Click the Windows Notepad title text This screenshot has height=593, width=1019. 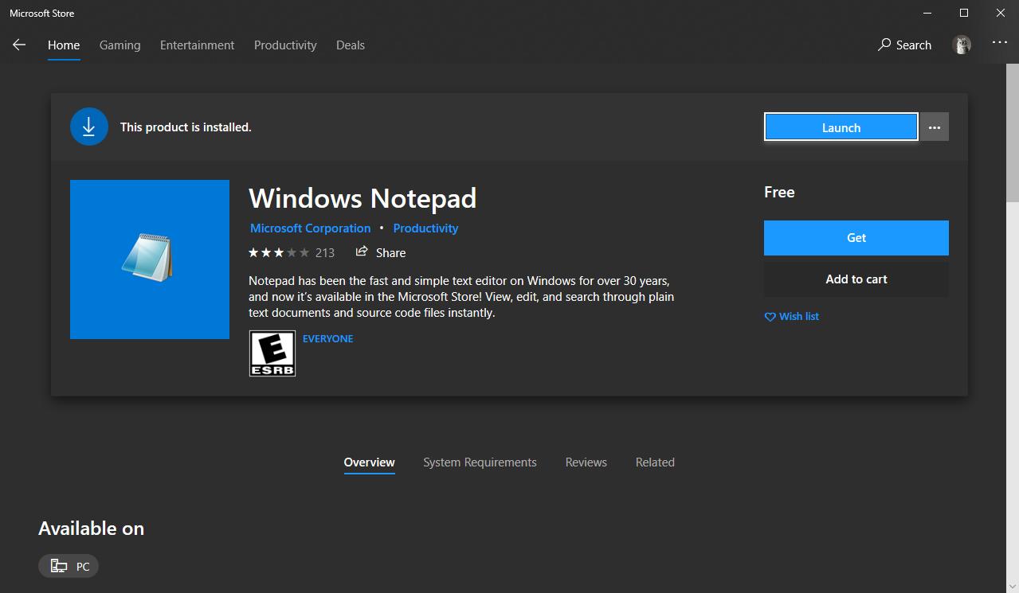click(x=363, y=198)
